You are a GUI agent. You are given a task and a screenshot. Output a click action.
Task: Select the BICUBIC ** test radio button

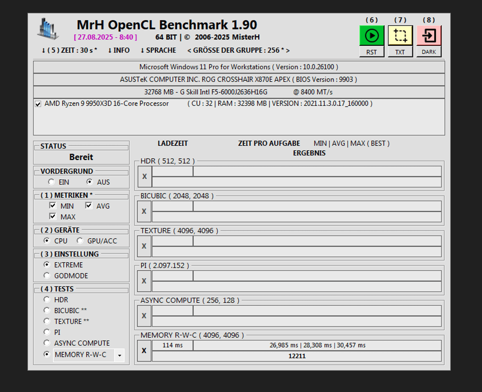pos(46,310)
